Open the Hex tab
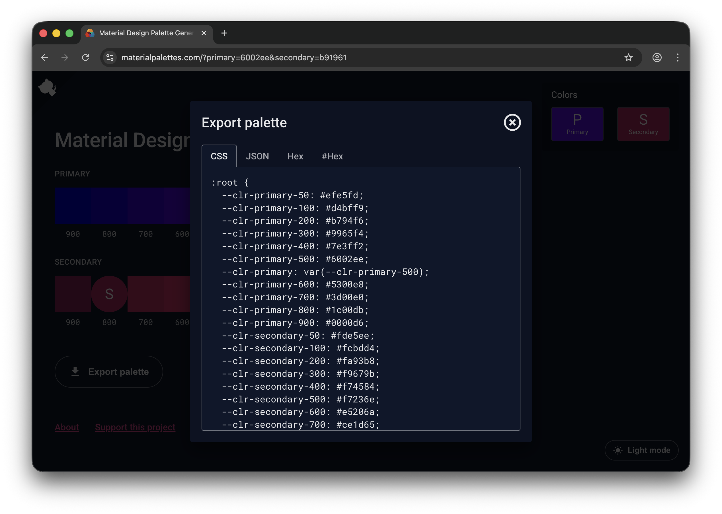Viewport: 722px width, 514px height. tap(295, 156)
